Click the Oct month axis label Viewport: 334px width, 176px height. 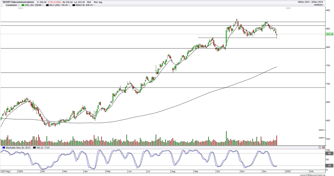[x=218, y=172]
